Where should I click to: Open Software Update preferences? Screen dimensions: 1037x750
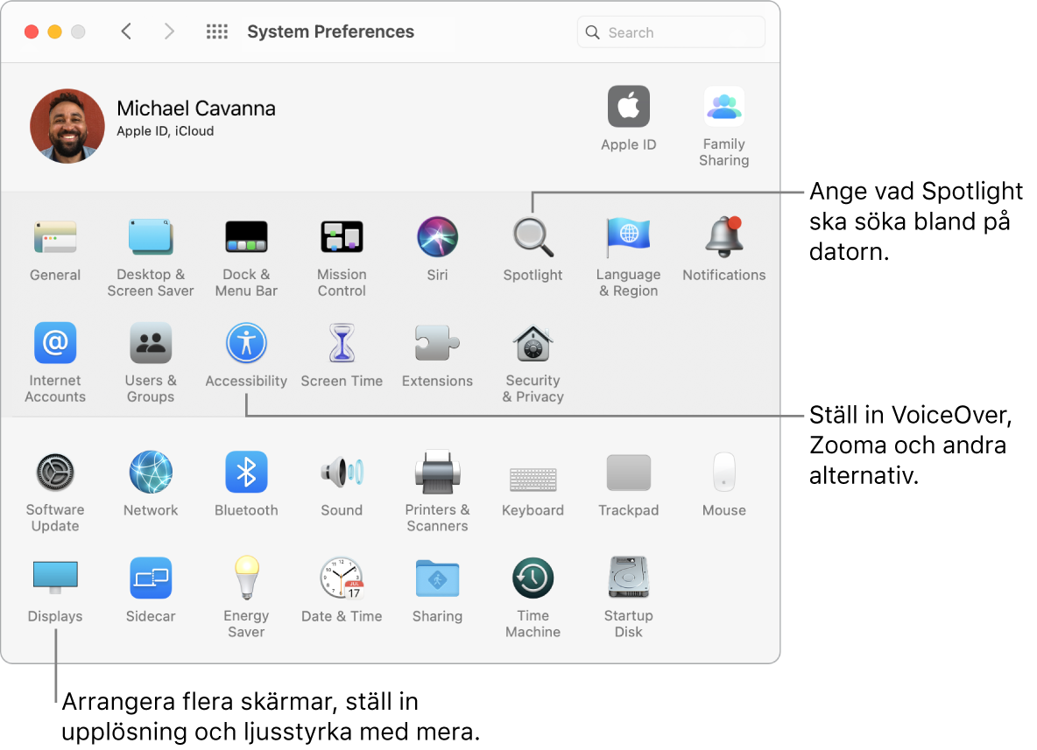tap(55, 473)
